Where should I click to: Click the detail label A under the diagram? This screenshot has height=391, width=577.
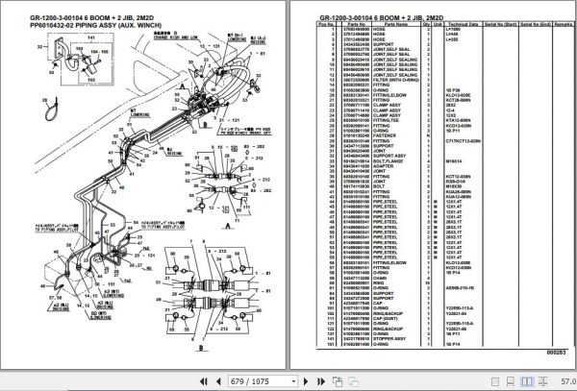click(x=228, y=226)
